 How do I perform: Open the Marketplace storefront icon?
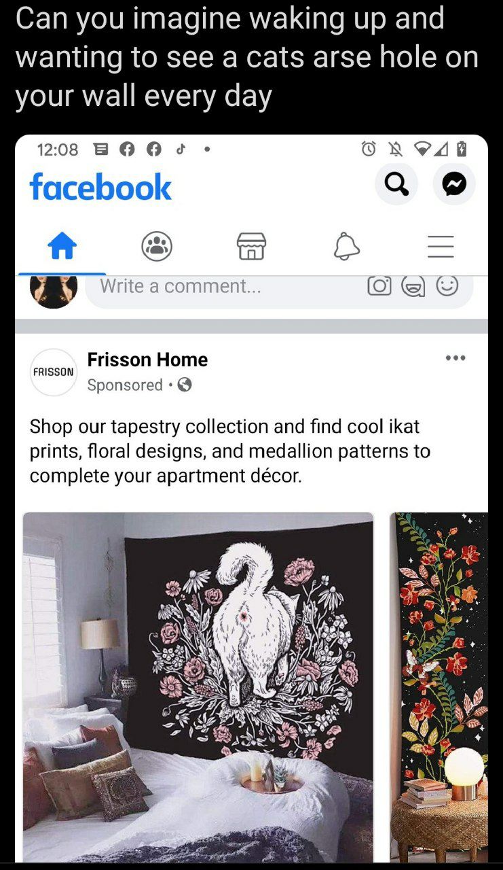(x=251, y=245)
